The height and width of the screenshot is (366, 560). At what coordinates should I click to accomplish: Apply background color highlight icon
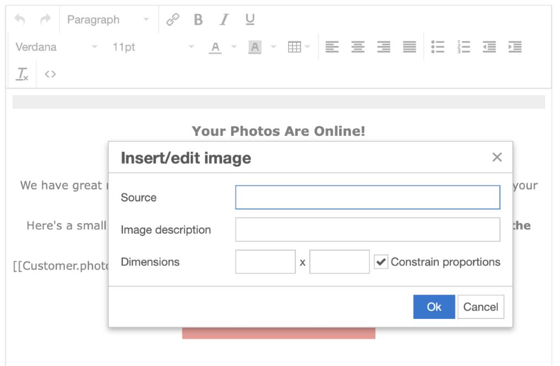tap(255, 47)
